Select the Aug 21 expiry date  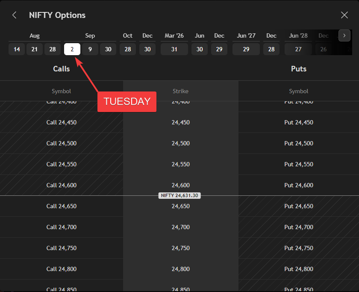(x=35, y=49)
